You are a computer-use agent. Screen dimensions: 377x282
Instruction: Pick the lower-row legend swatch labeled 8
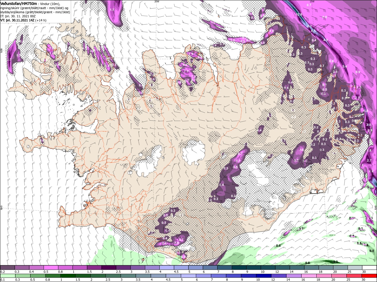(x=234, y=276)
